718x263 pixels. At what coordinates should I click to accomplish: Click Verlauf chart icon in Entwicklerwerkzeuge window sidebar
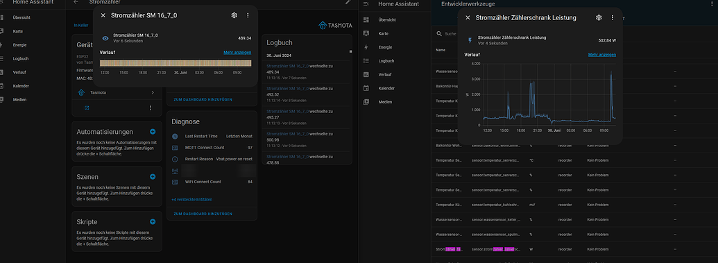(366, 74)
